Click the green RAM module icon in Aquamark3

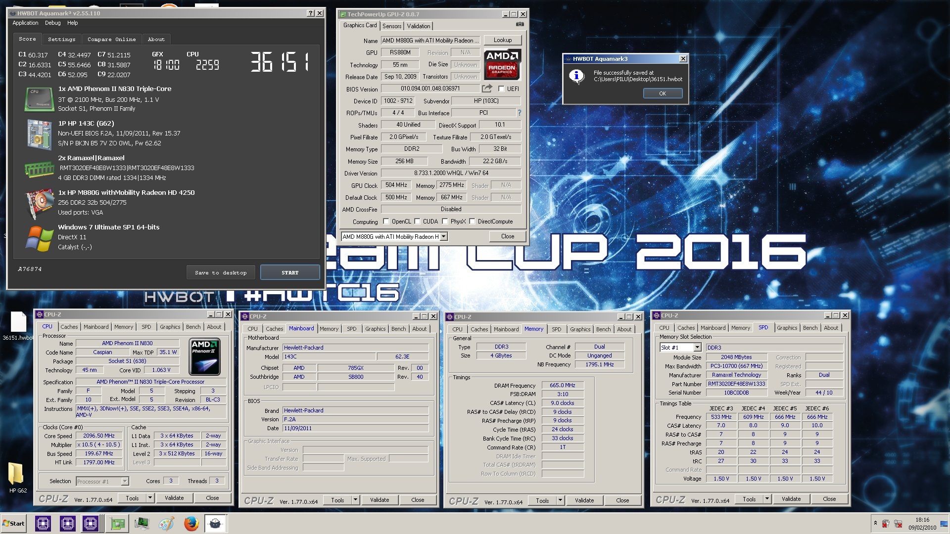(39, 170)
